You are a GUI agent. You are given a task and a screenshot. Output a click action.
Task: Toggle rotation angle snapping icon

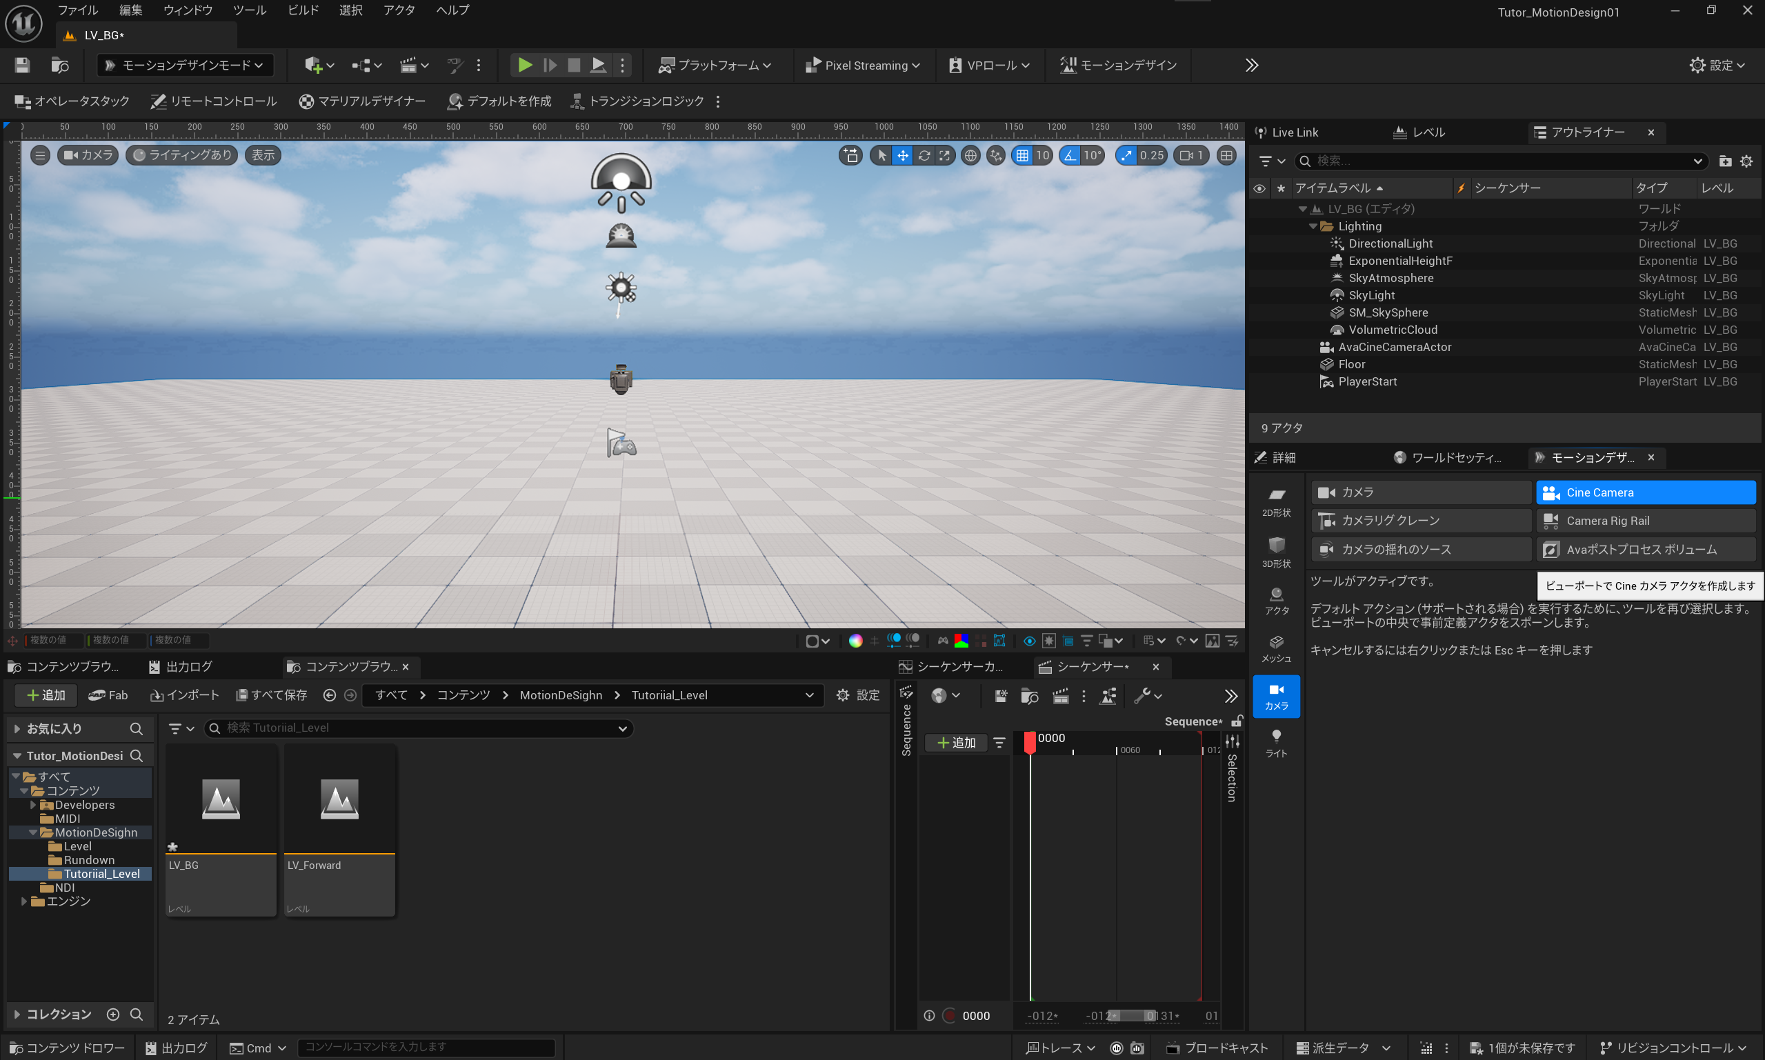pyautogui.click(x=1069, y=155)
